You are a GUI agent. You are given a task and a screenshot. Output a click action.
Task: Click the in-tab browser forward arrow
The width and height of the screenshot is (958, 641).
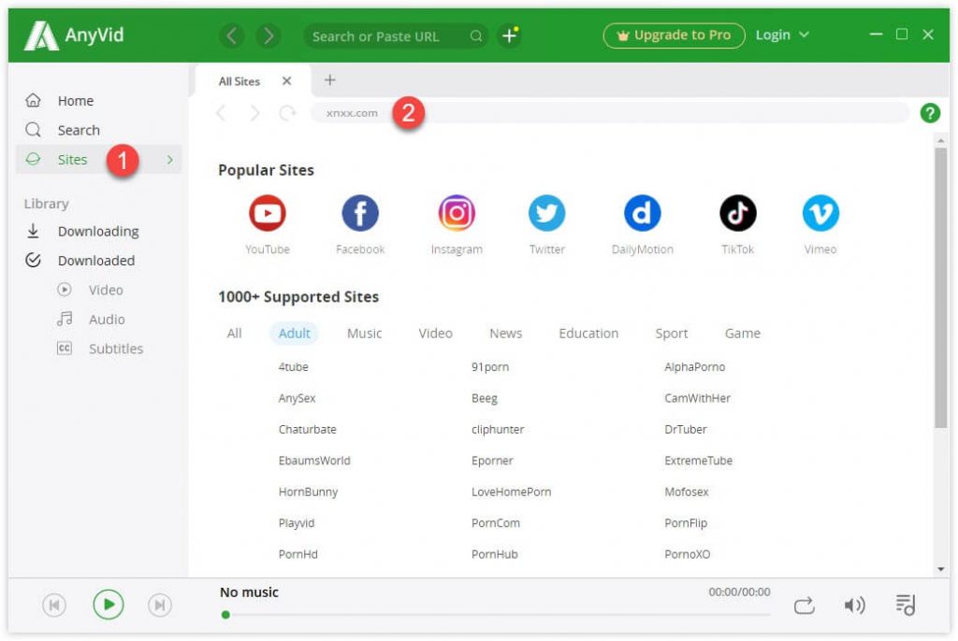pyautogui.click(x=254, y=113)
